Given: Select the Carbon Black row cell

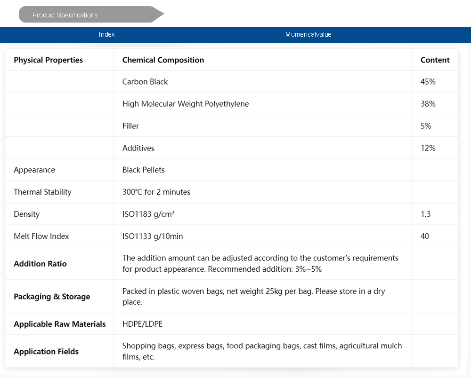Looking at the screenshot, I should [x=145, y=82].
